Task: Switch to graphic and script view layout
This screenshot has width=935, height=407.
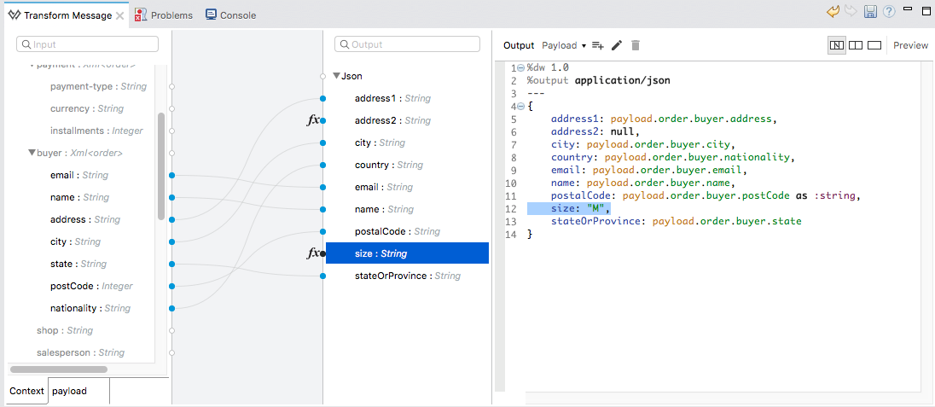Action: point(837,45)
